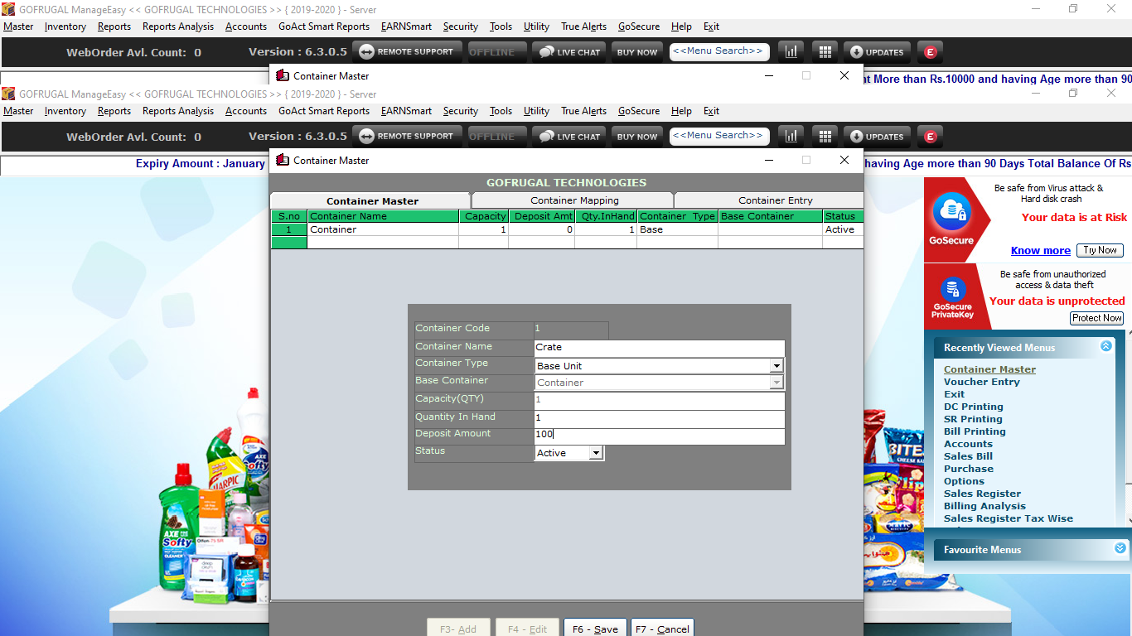Click the Protect Now button
The height and width of the screenshot is (636, 1132).
pos(1097,318)
